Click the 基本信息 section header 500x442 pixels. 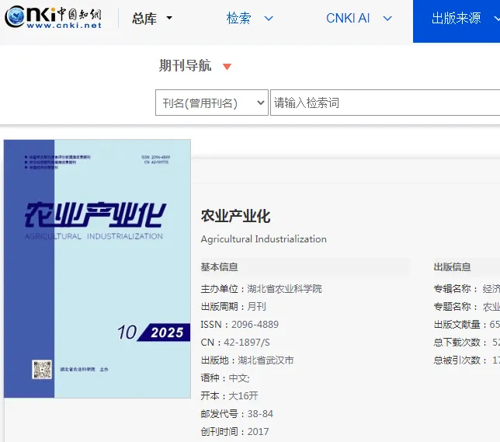coord(219,266)
